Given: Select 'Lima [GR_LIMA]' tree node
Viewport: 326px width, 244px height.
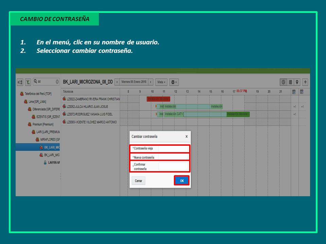Looking at the screenshot, I should (37, 102).
